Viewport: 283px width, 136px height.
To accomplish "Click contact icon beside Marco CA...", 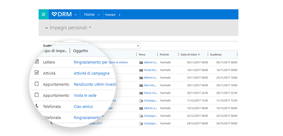I will 141,93.
